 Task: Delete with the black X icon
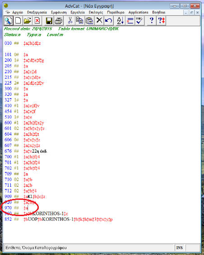click(99, 21)
